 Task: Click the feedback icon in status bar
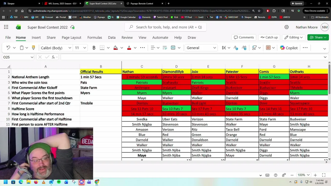click(284, 175)
